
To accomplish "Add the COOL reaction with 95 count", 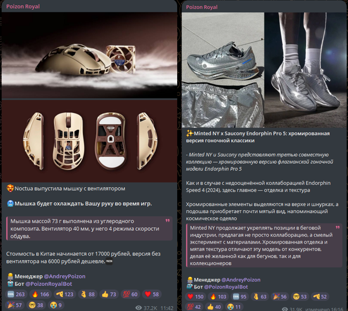I will (239, 297).
